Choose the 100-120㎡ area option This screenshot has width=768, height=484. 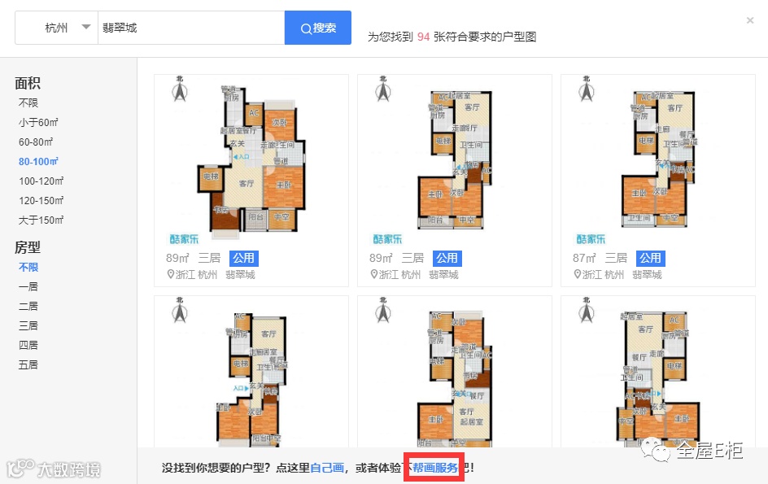41,181
